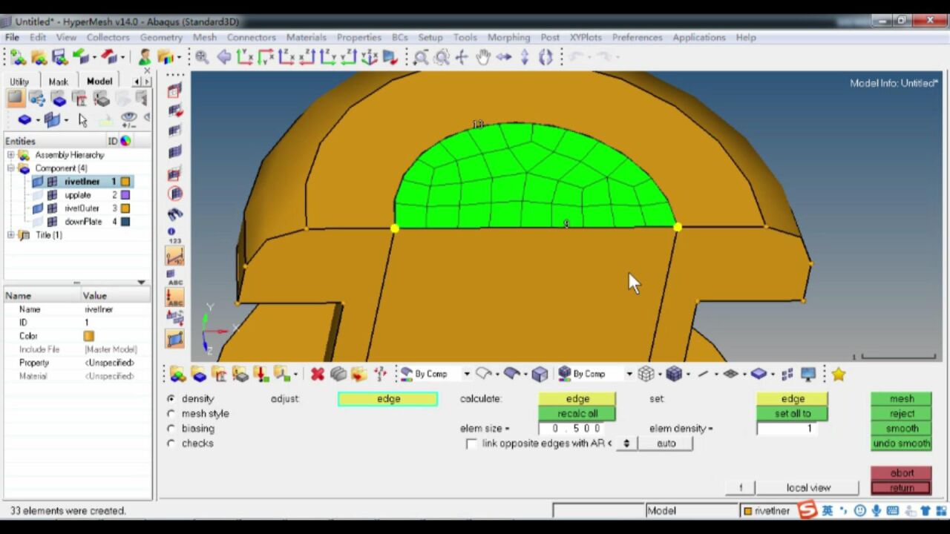Click the zoom magnifier icon in toolbar
The image size is (950, 534).
point(202,57)
